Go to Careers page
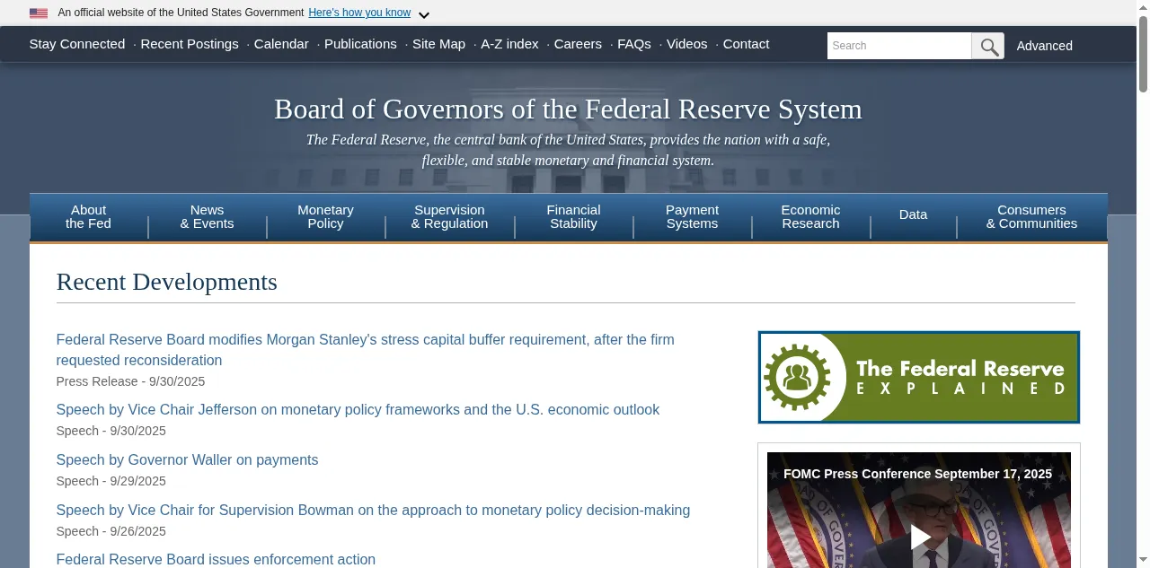The image size is (1150, 568). pos(578,44)
